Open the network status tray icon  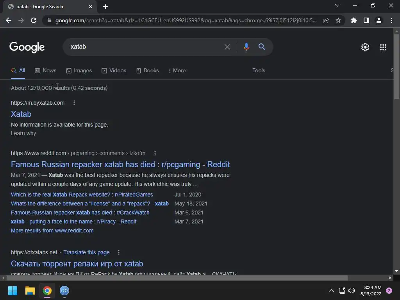(x=342, y=291)
